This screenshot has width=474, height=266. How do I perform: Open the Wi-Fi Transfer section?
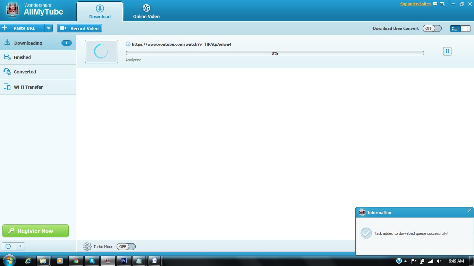(x=38, y=87)
